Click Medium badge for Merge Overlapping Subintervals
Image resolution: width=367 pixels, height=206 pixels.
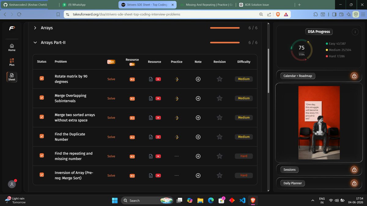[x=244, y=98]
